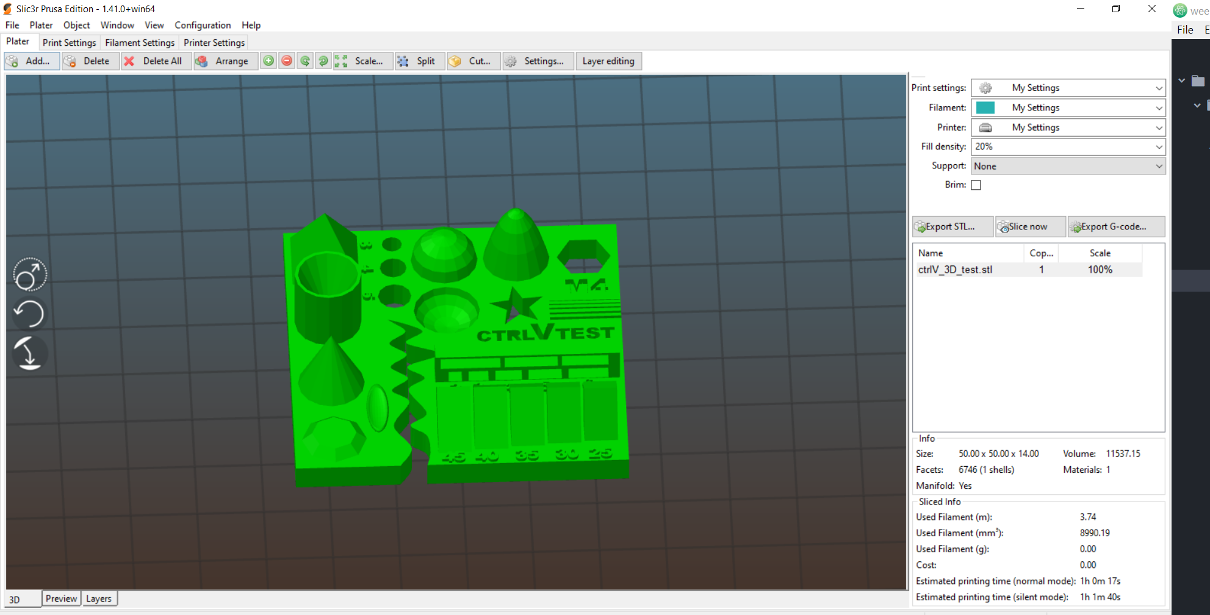Click the Slic3r logo in the title bar
The width and height of the screenshot is (1210, 615).
point(8,9)
